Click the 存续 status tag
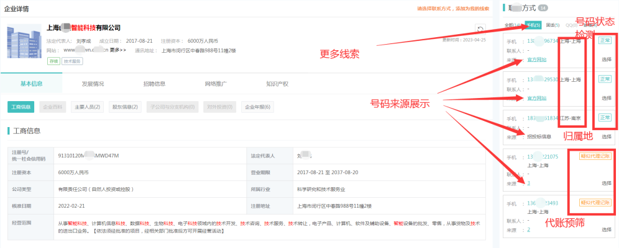Image resolution: width=619 pixels, height=248 pixels. (53, 61)
